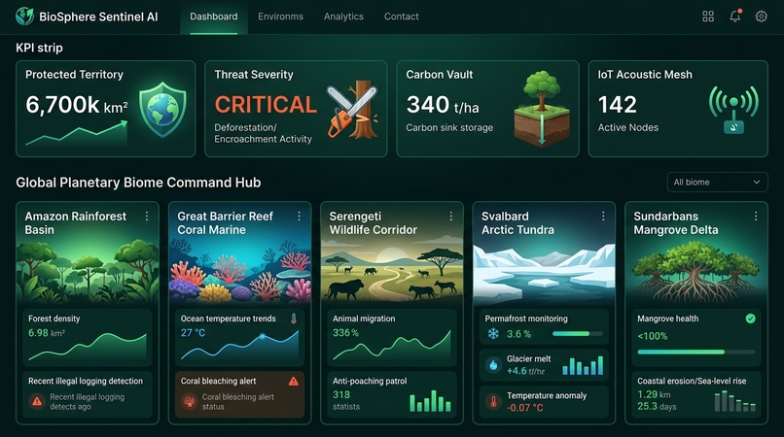
Task: Open the Contact tab
Action: point(402,17)
